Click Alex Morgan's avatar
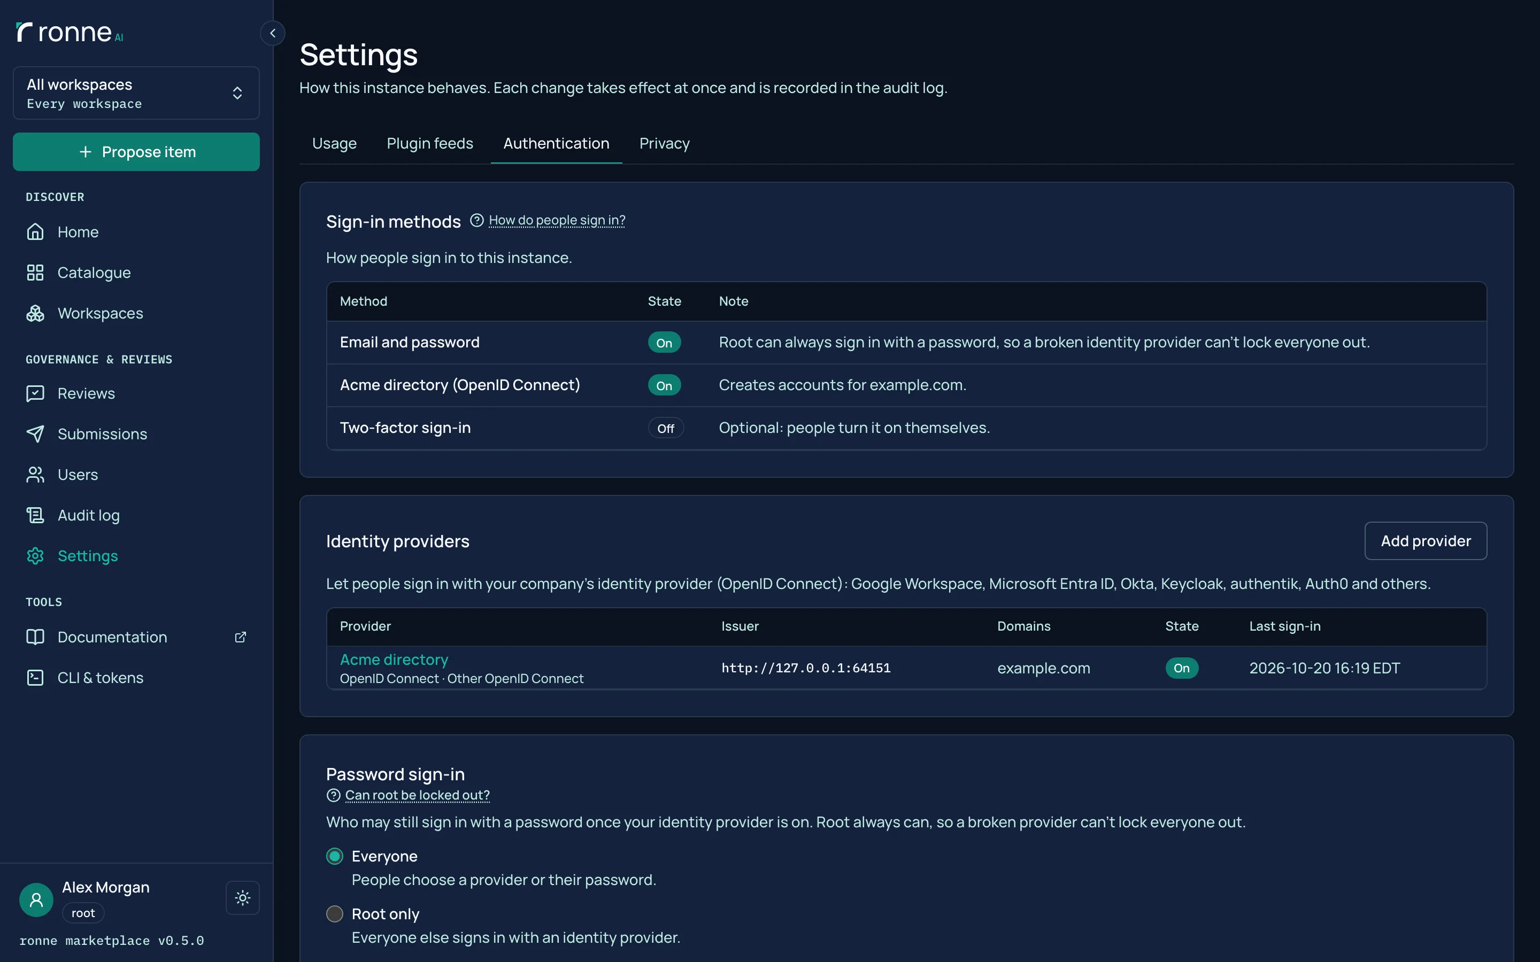The image size is (1540, 962). (36, 899)
